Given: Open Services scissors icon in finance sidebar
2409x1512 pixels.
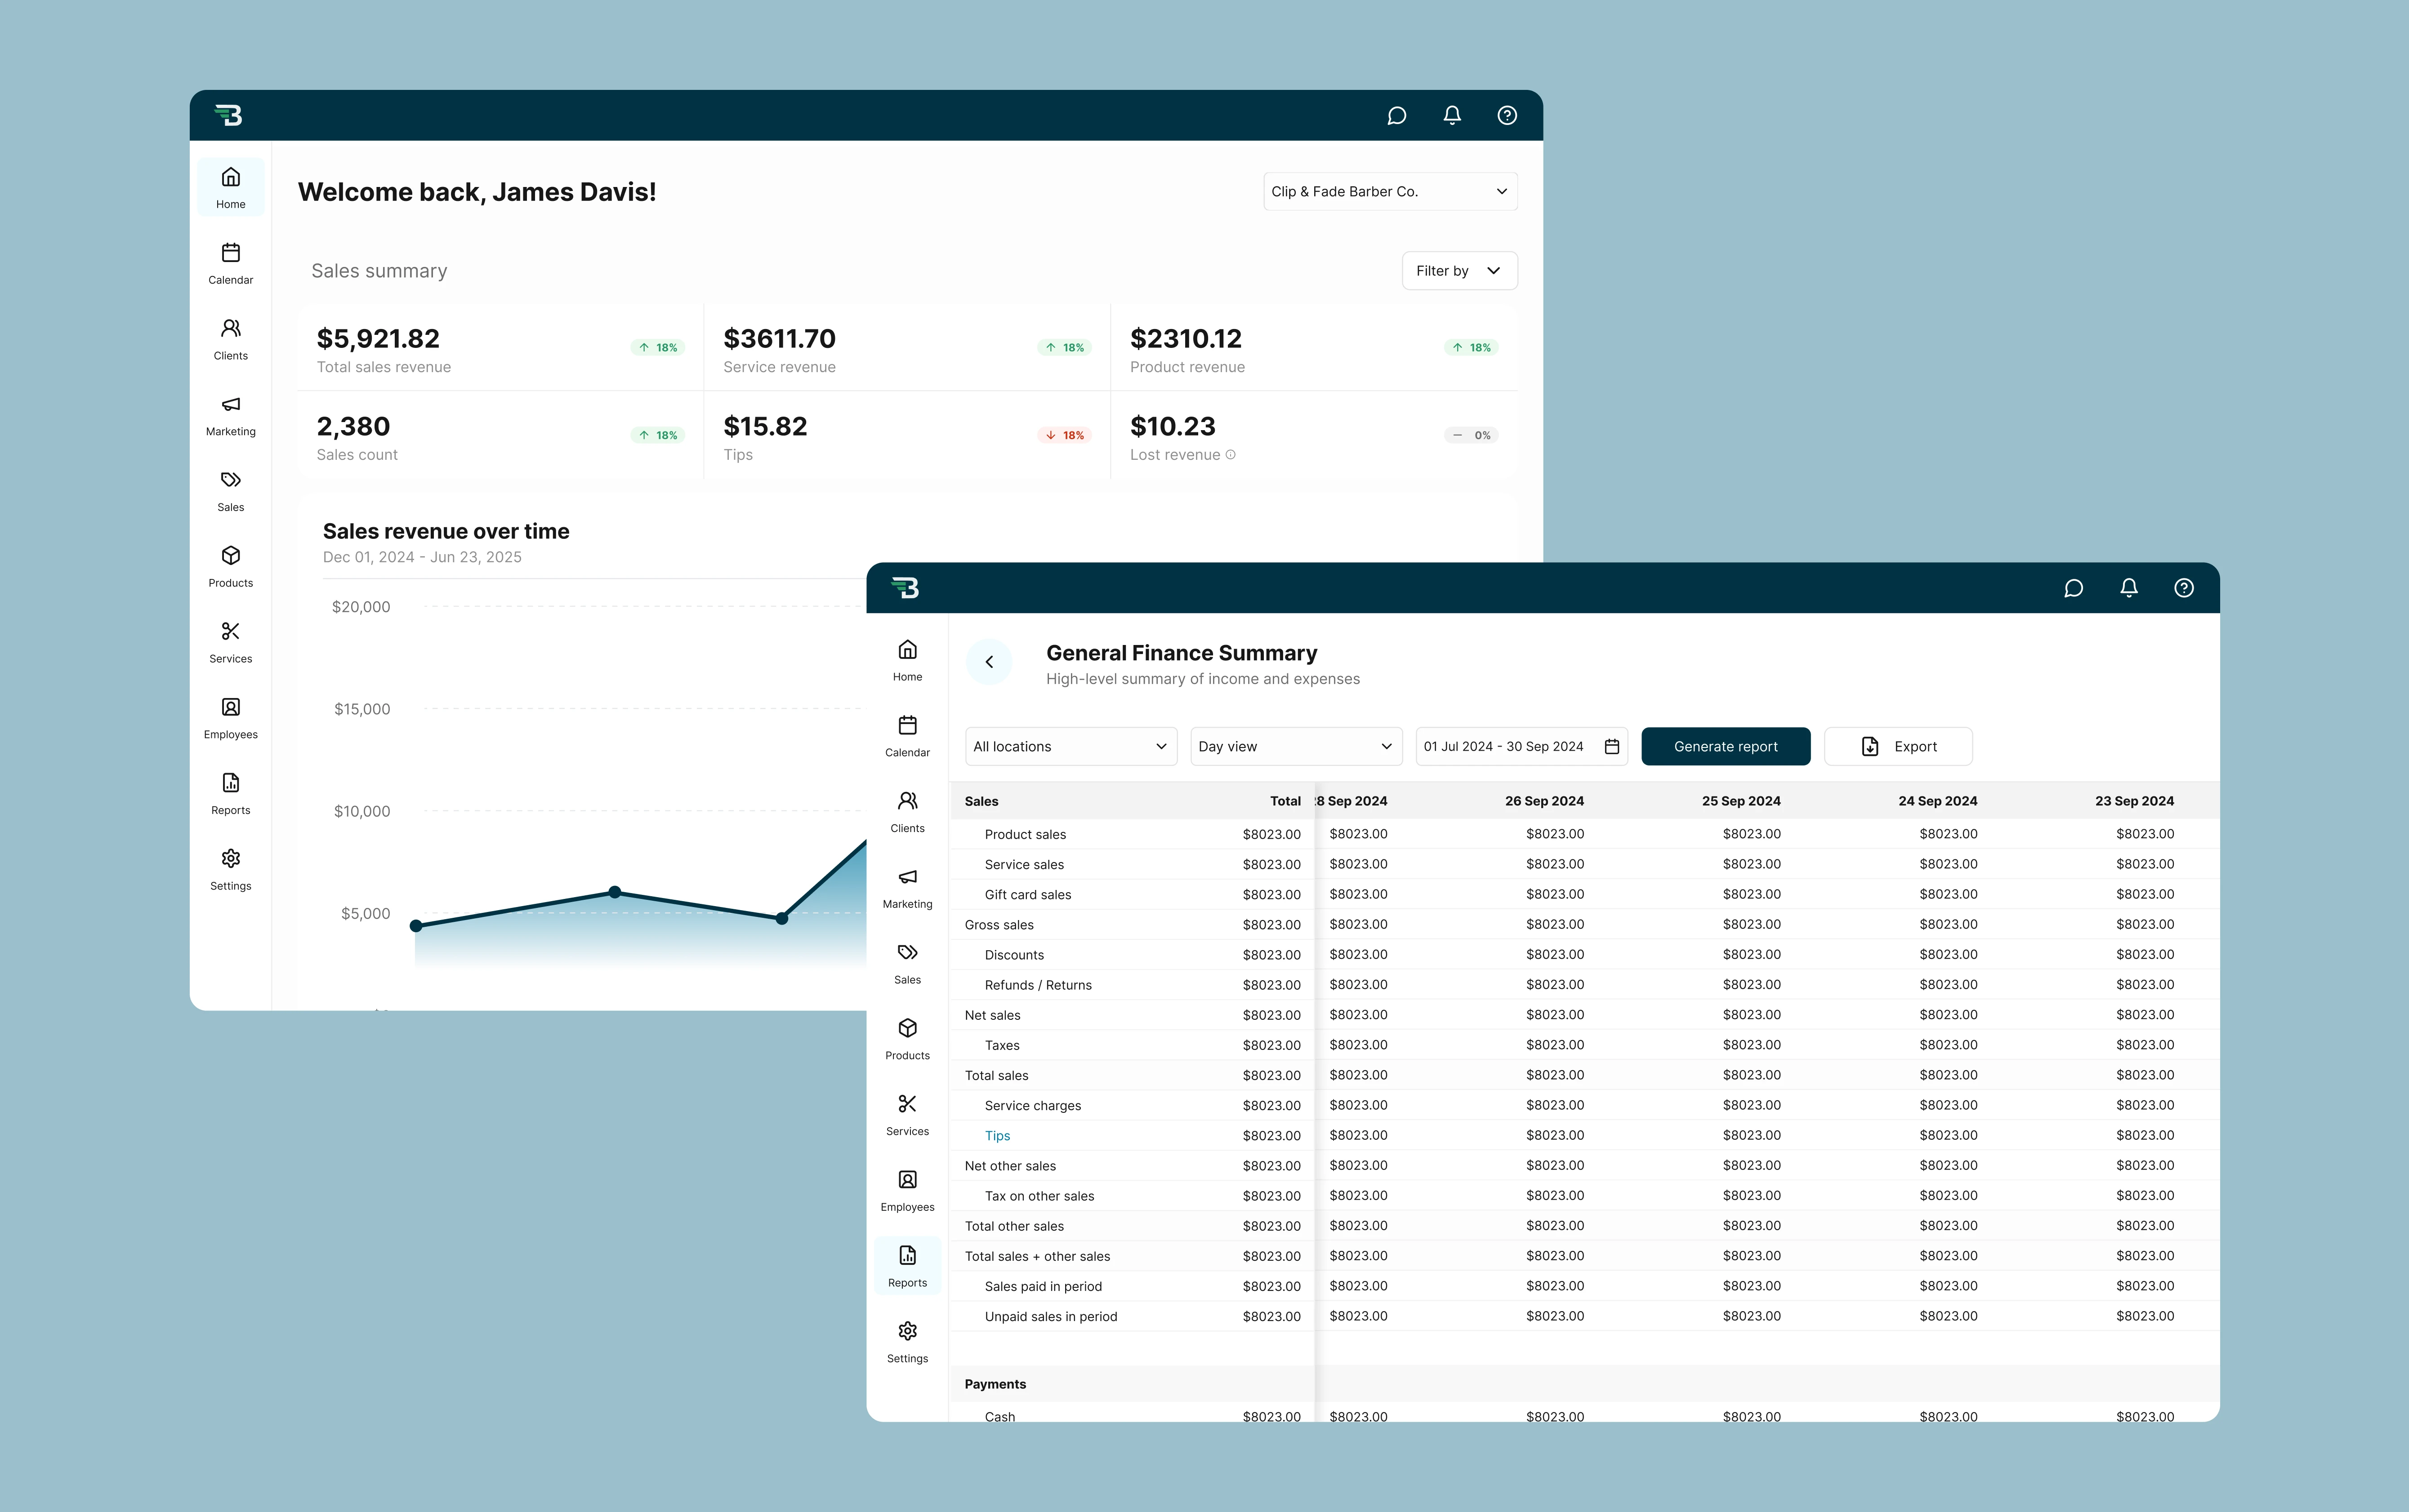Looking at the screenshot, I should pyautogui.click(x=907, y=1113).
